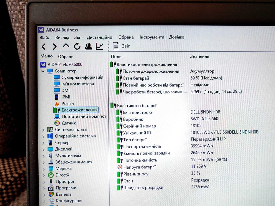Screen dimensions: 275x206
Task: Click the Мультимедіа speaker icon
Action: 51,156
